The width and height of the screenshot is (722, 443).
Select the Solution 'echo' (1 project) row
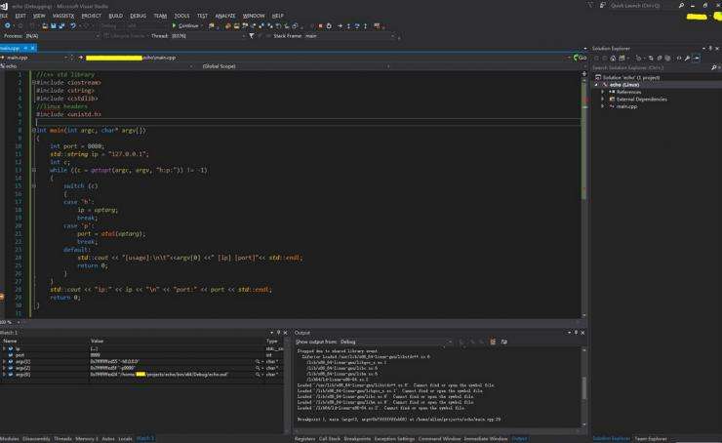[631, 78]
